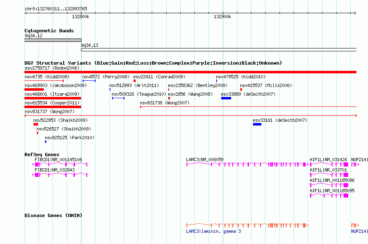Viewport: 368px width, 244px height.
Task: Click the Disease Genes (OMIM) track title
Action: click(53, 215)
